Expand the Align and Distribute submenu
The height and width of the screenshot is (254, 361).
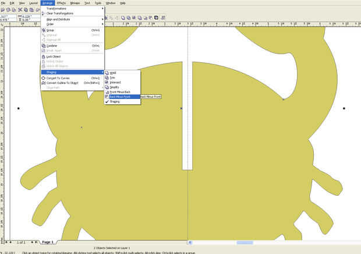coord(73,19)
